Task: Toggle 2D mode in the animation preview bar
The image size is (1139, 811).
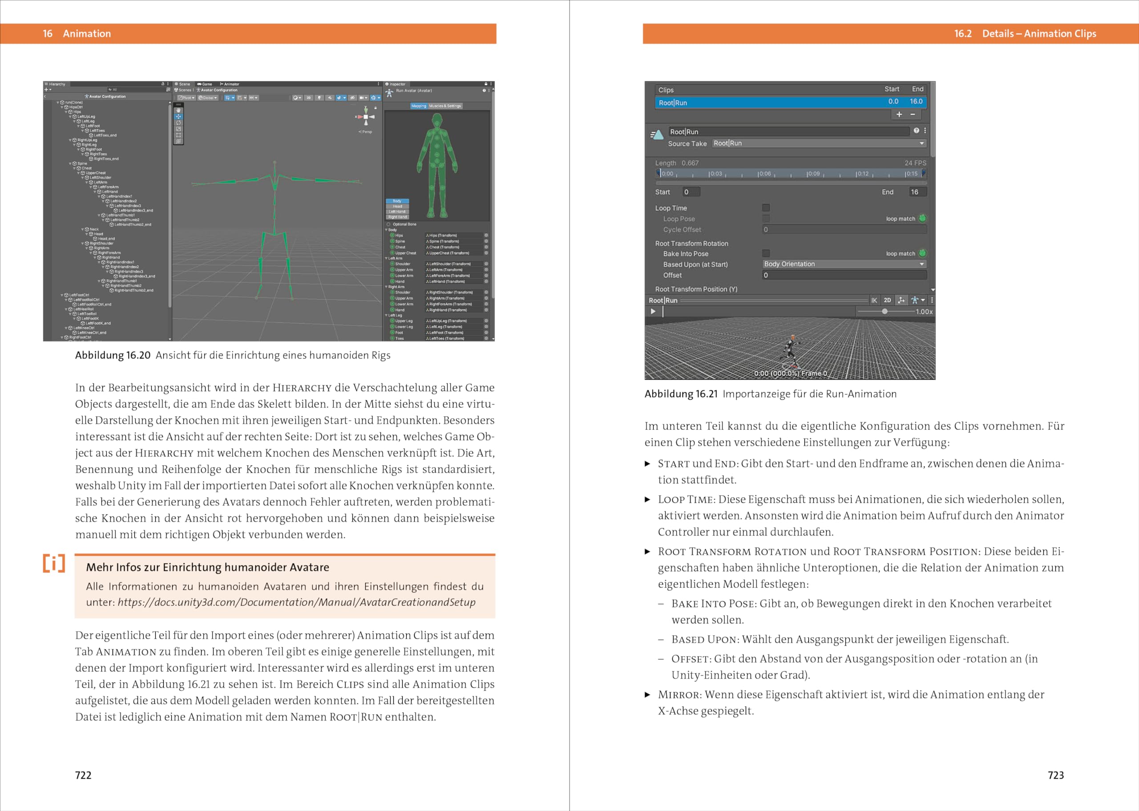Action: pos(887,300)
